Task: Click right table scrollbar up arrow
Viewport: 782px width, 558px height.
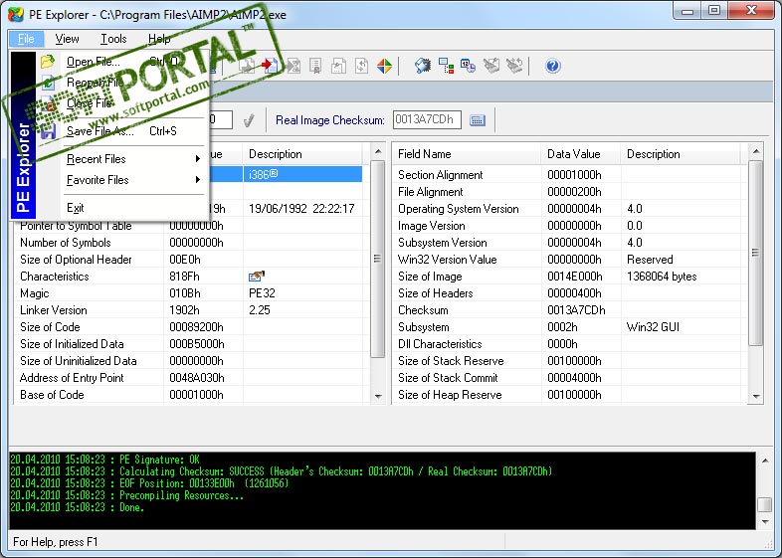Action: click(756, 151)
